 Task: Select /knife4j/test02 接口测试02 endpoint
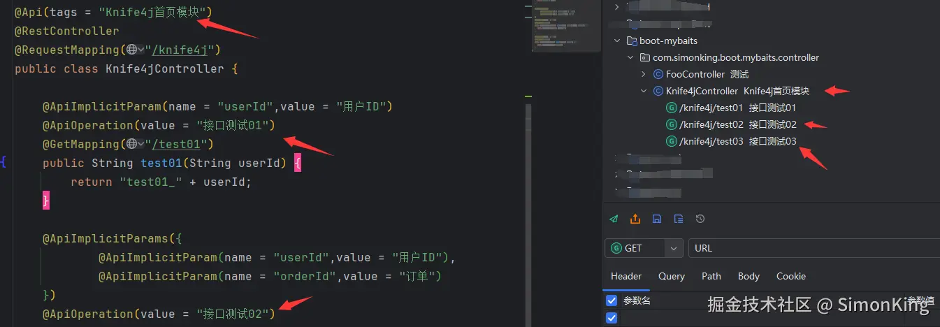pos(732,124)
